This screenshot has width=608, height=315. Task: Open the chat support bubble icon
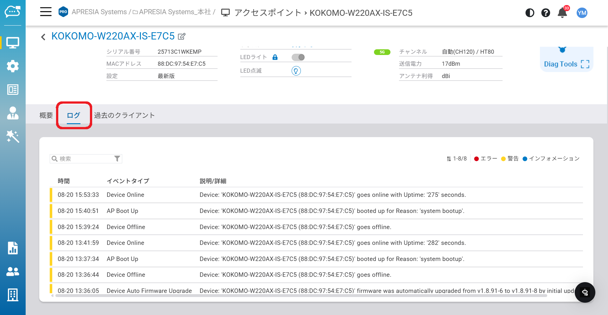(585, 292)
